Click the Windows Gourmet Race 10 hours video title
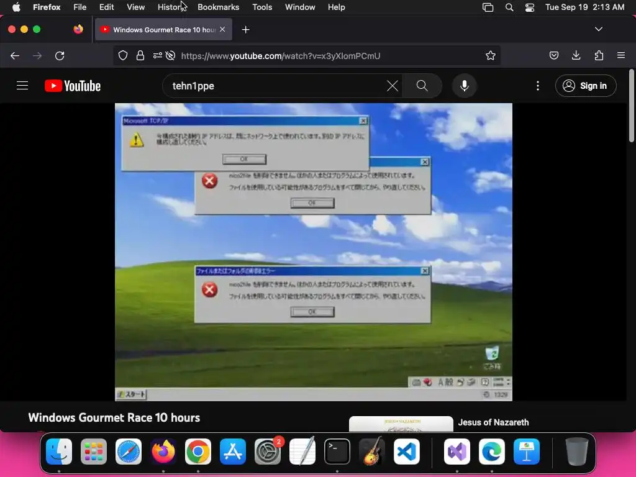636x477 pixels. [114, 417]
